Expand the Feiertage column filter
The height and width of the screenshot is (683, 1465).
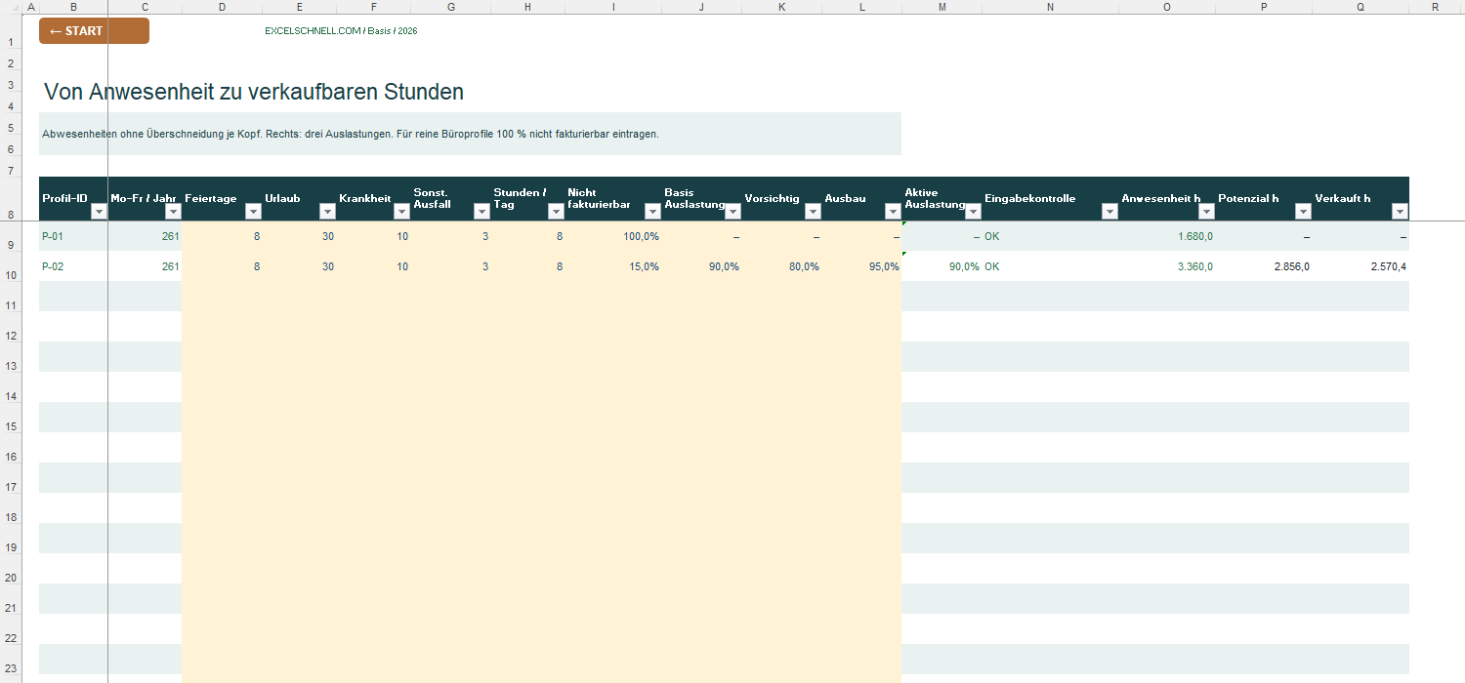[x=253, y=212]
